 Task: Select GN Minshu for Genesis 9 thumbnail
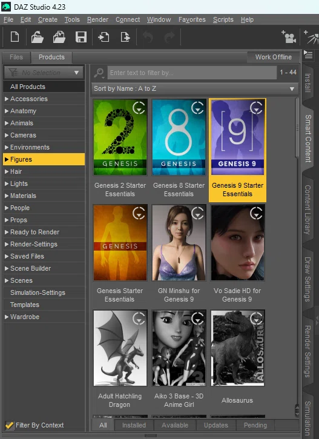click(x=179, y=242)
